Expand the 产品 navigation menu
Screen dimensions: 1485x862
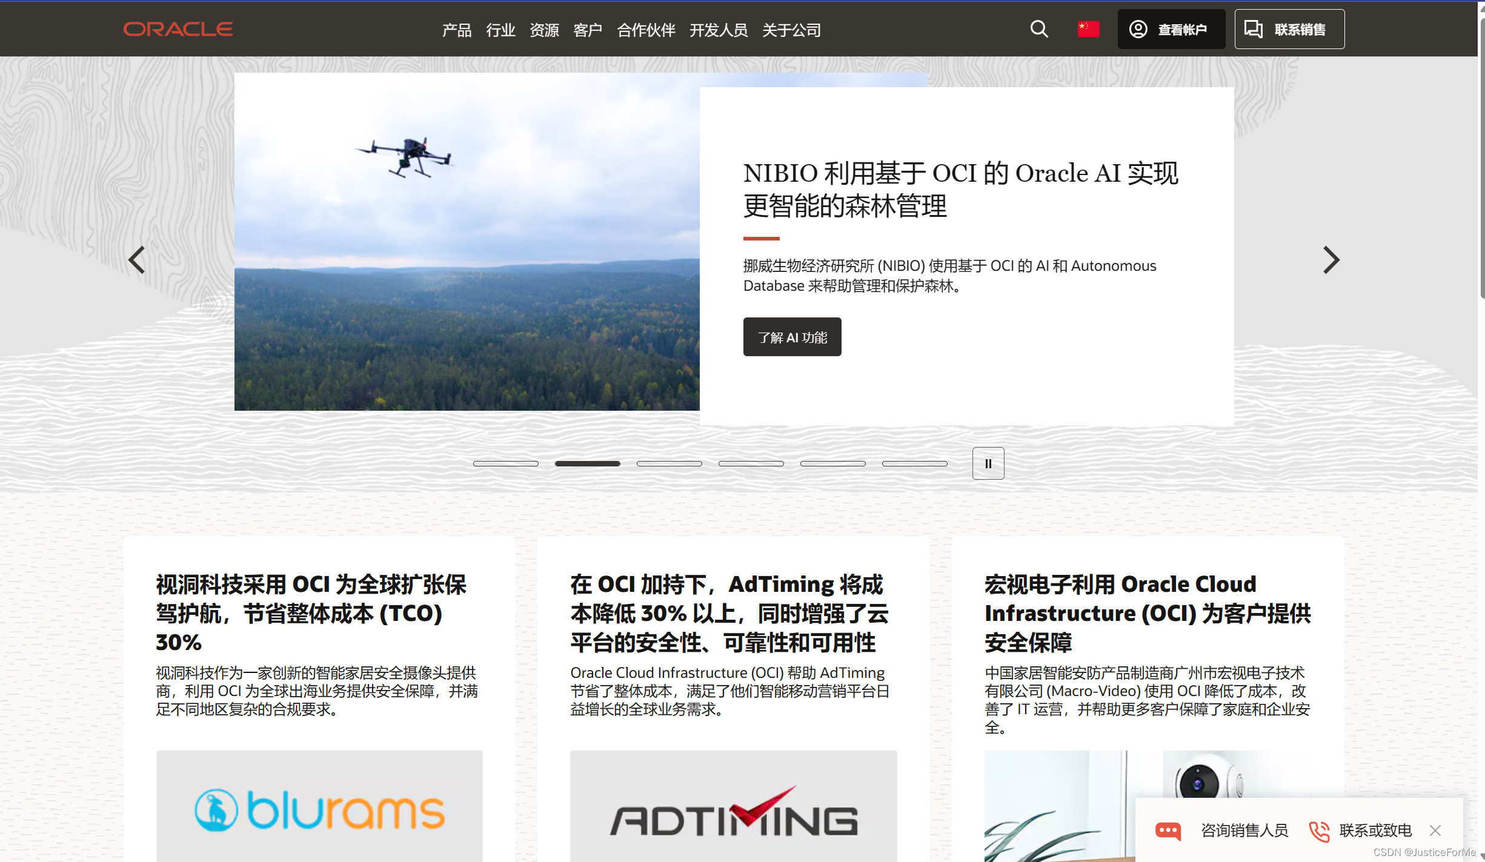pos(456,30)
